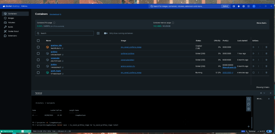Expand the terminal session type chevron
Image resolution: width=275 pixels, height=134 pixels.
(264, 93)
